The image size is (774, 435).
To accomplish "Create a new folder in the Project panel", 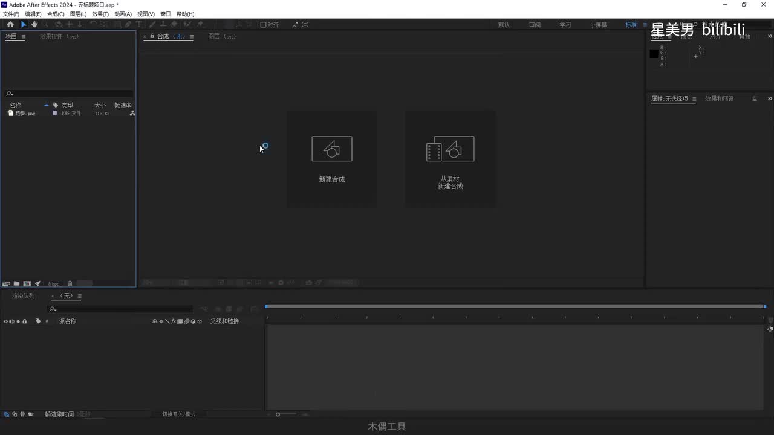I will click(17, 283).
